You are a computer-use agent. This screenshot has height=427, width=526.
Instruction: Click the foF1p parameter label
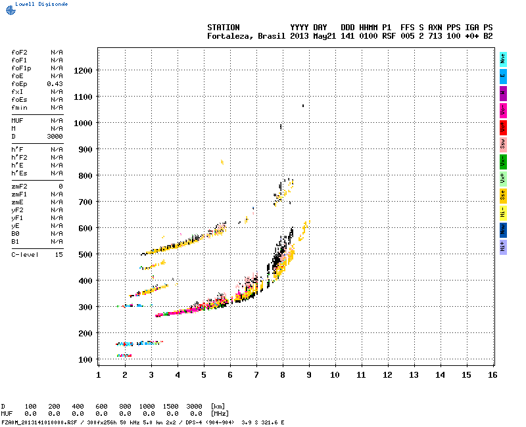[x=21, y=68]
